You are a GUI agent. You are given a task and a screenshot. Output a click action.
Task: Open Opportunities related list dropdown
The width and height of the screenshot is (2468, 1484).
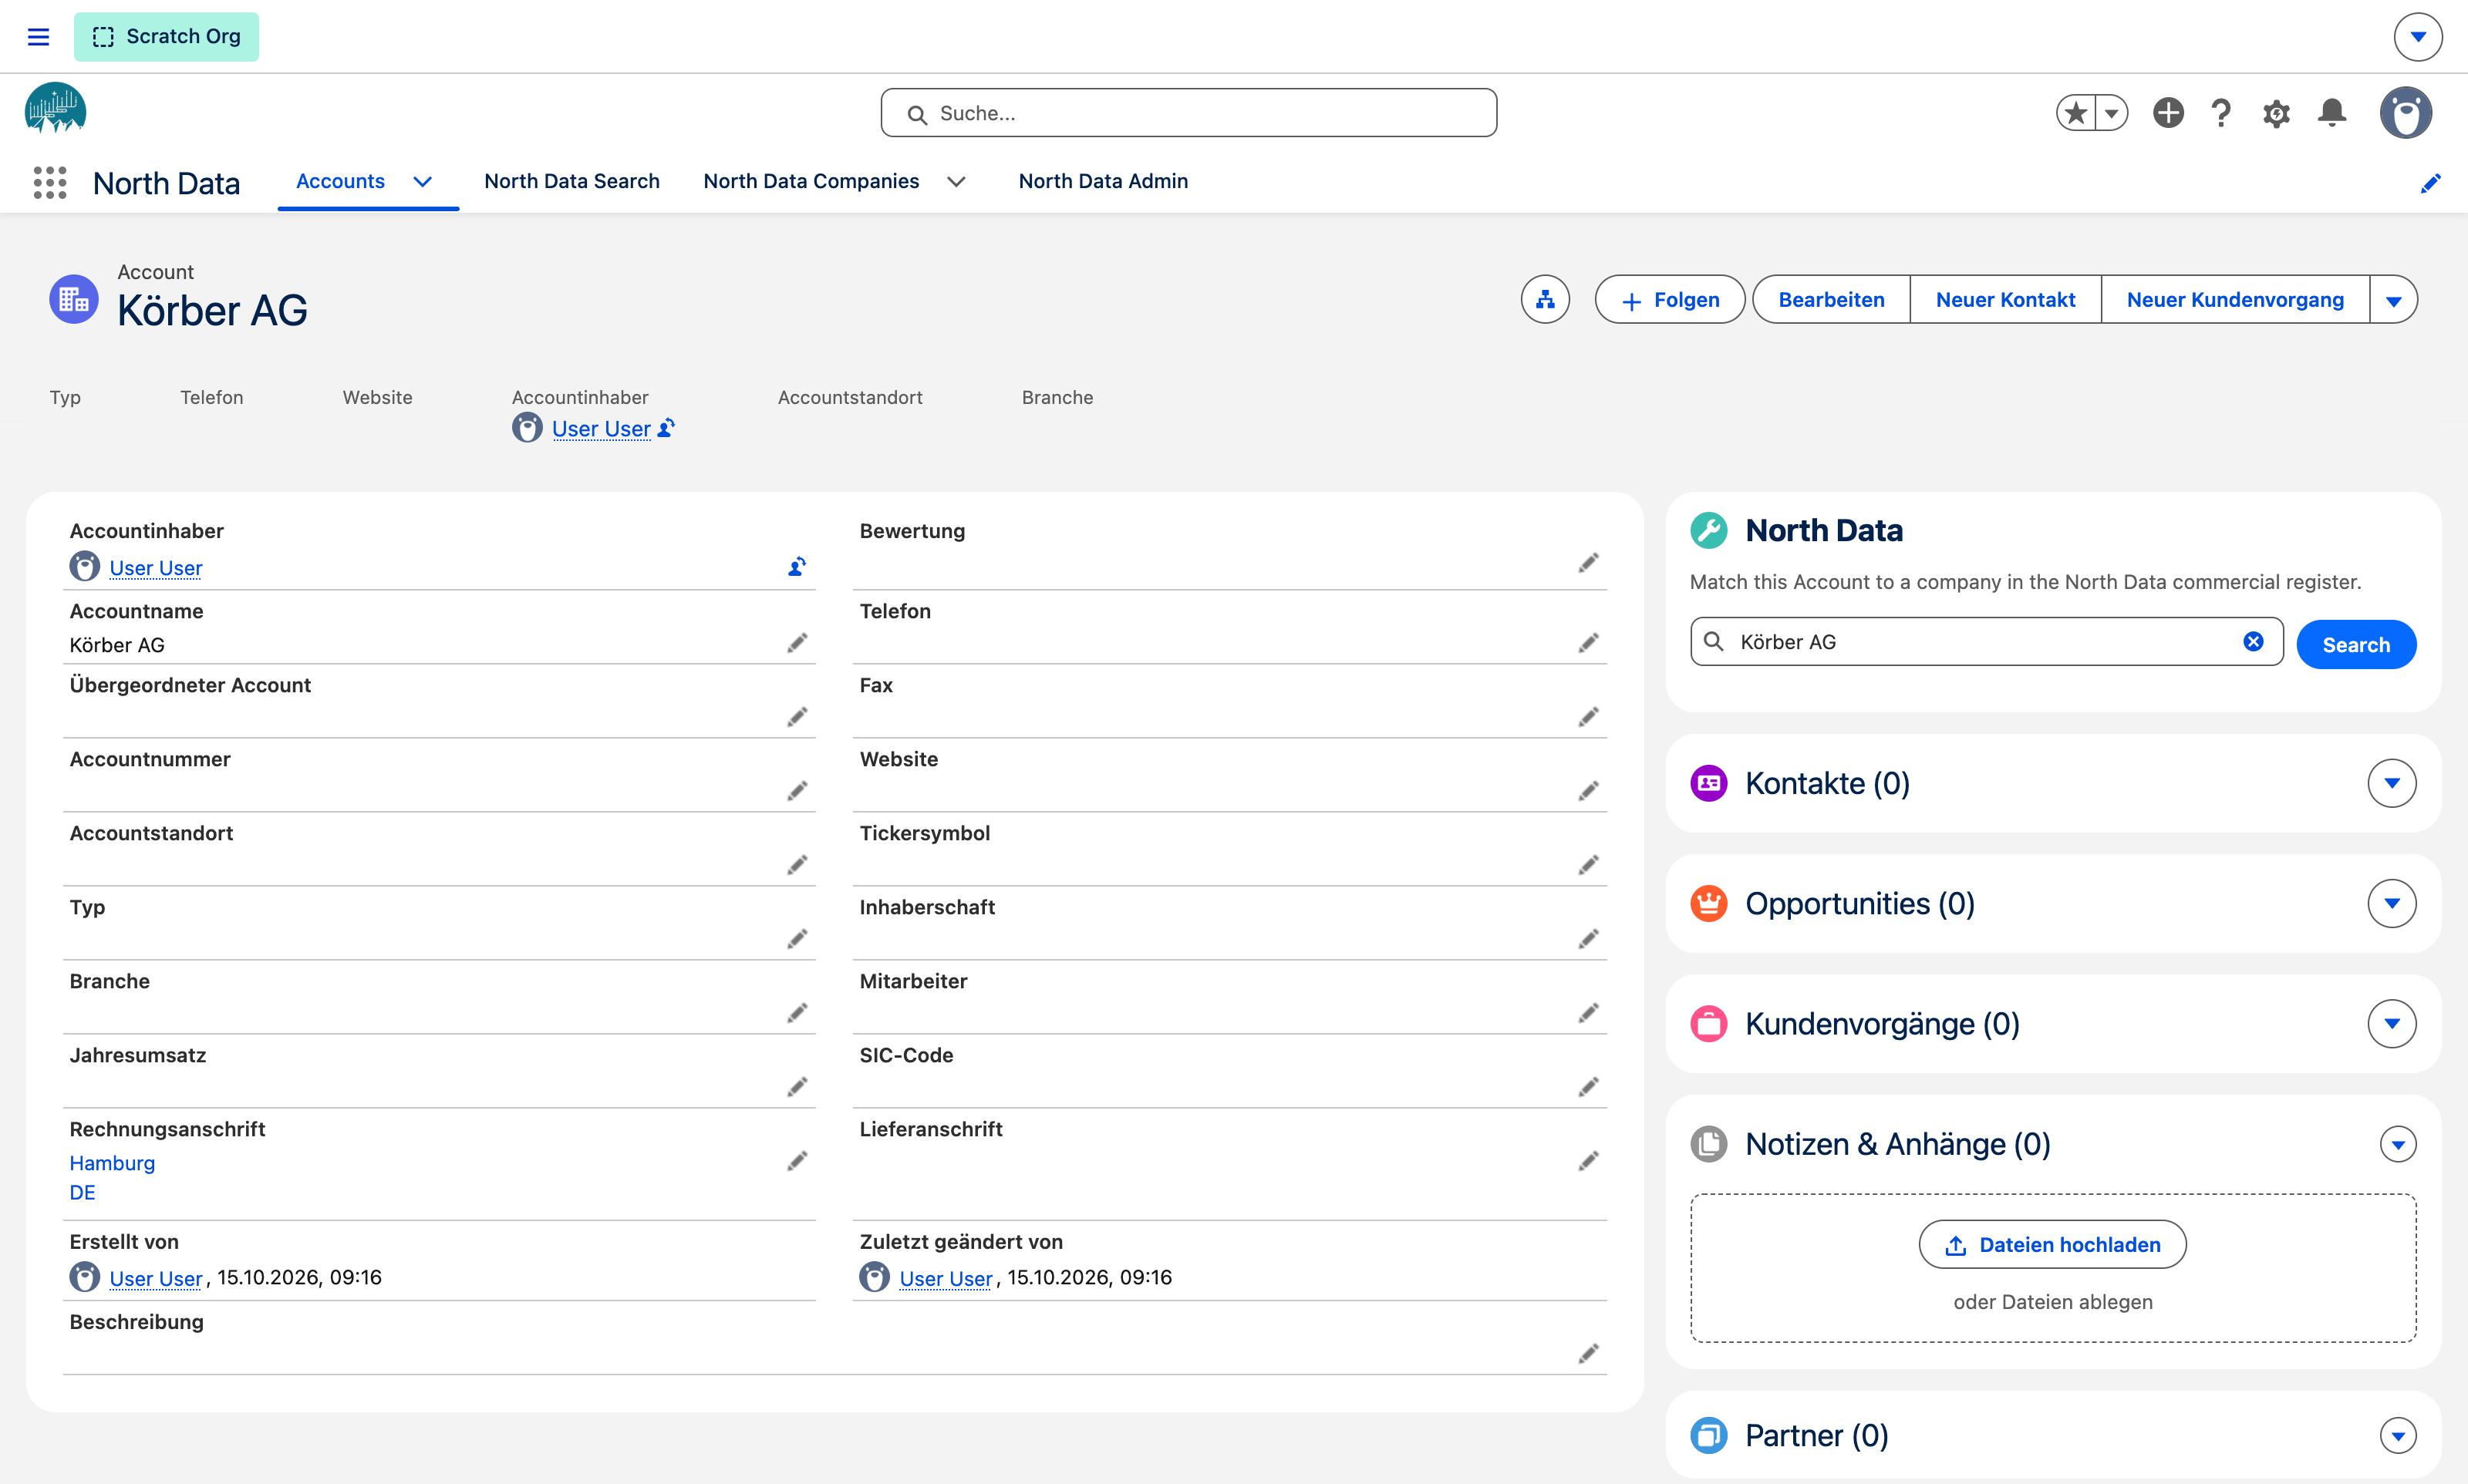pos(2391,904)
